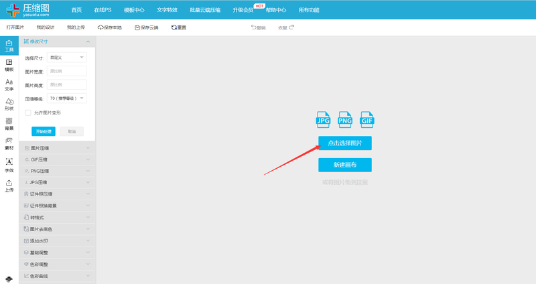Viewport: 536px width, 284px height.
Task: Open 所有功能 in top navigation
Action: tap(309, 10)
